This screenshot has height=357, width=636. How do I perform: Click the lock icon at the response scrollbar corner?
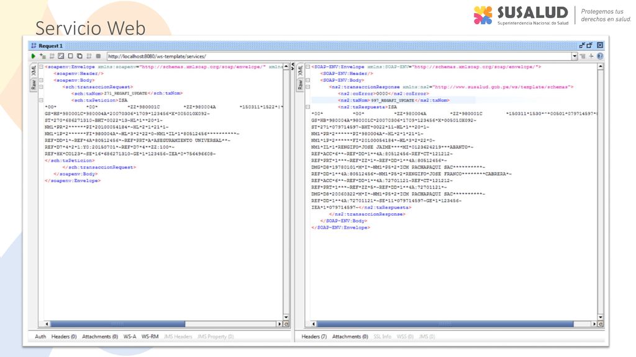[601, 324]
